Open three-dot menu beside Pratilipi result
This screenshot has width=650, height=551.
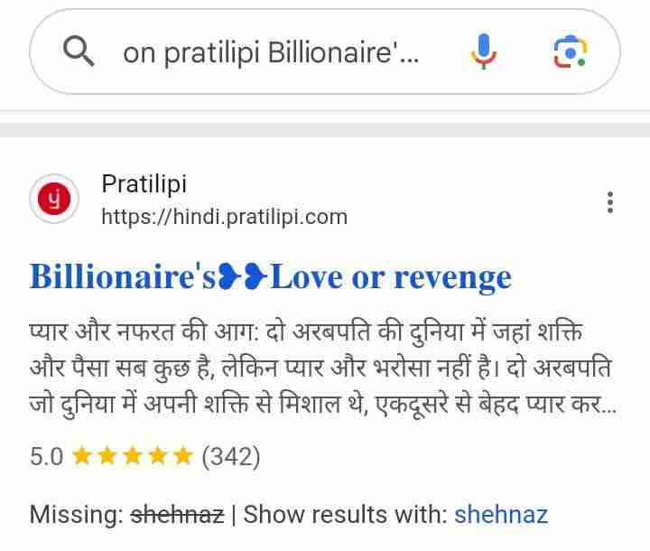[x=609, y=202]
